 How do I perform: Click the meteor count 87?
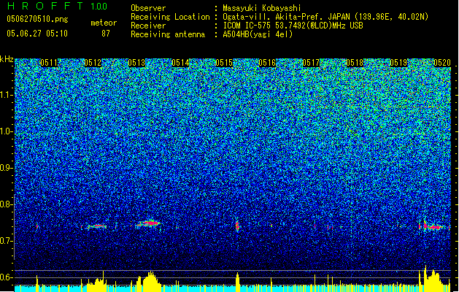click(105, 34)
